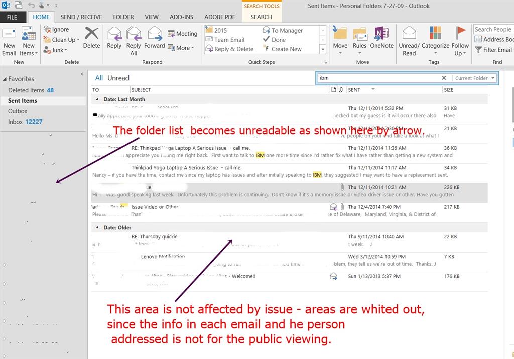Viewport: 514px width, 359px height.
Task: Open the More respond options
Action: click(x=181, y=48)
